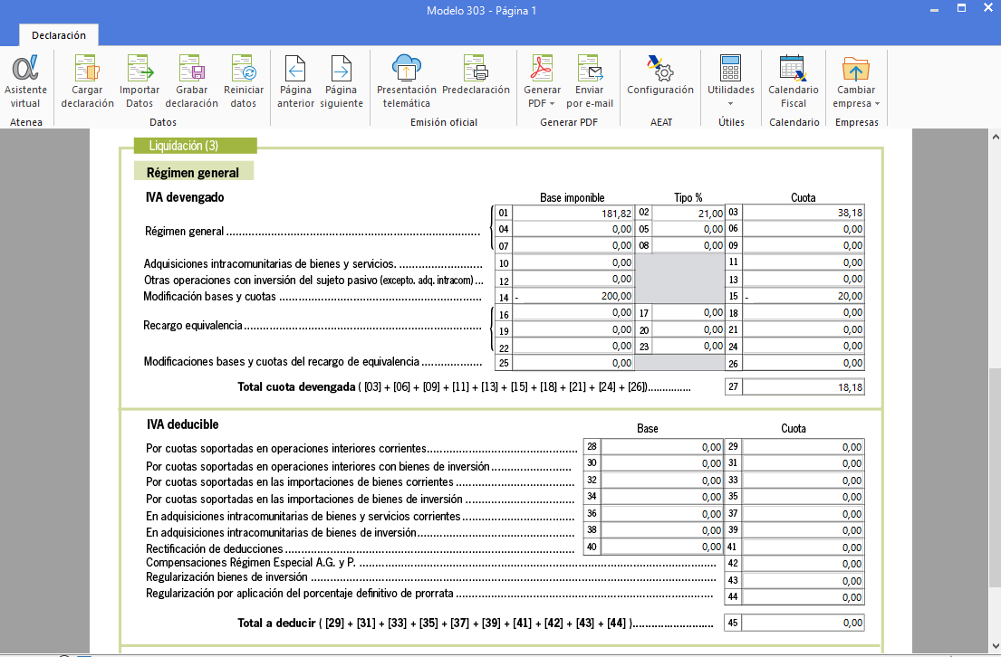Expand the Utilidades menu
The width and height of the screenshot is (1001, 657).
tap(731, 81)
